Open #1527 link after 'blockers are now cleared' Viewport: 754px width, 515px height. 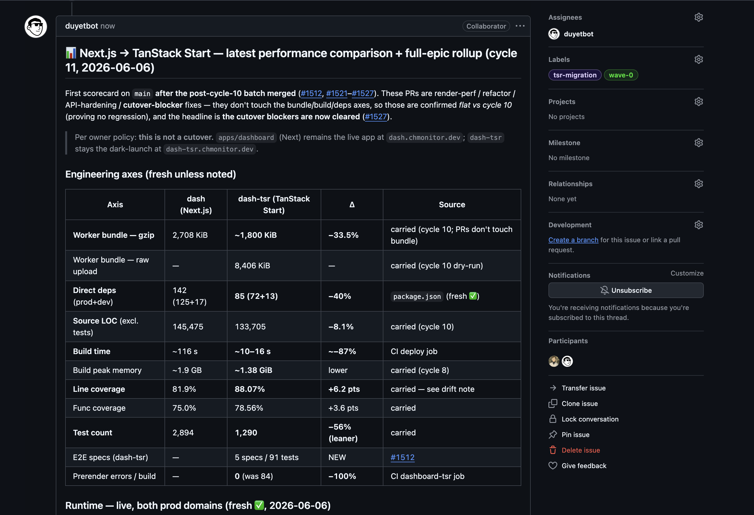376,117
